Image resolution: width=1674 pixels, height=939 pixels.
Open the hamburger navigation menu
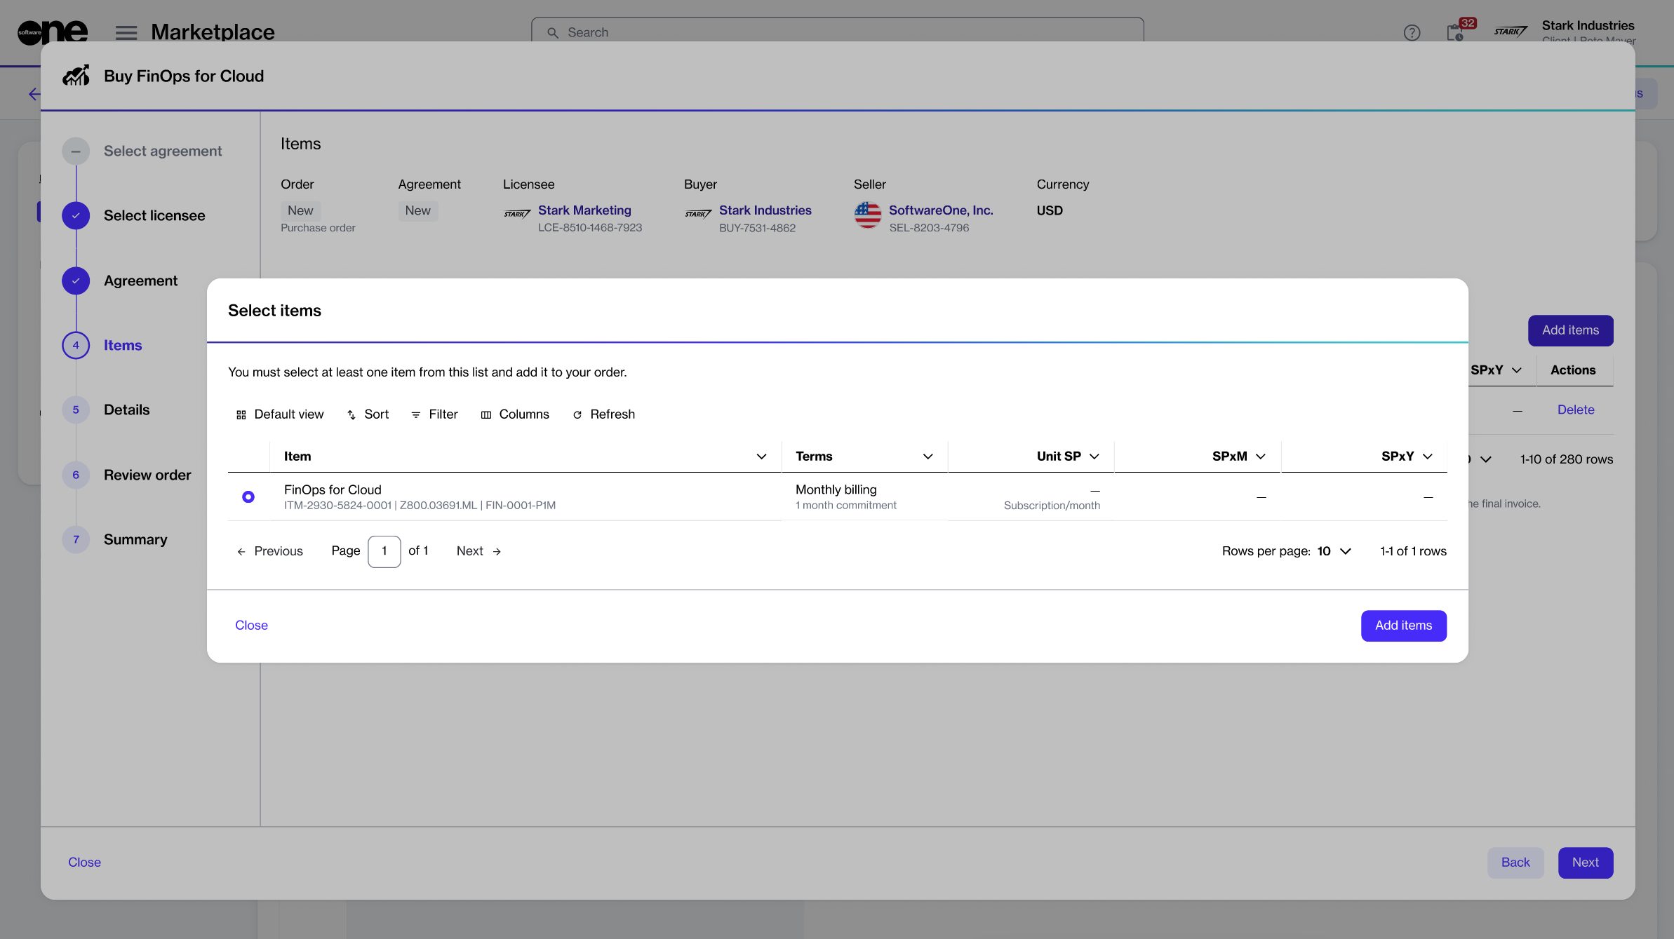tap(126, 32)
